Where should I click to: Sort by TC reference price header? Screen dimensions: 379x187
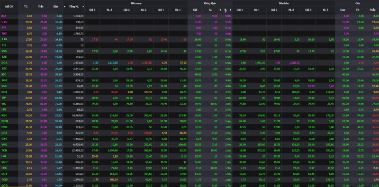coord(26,7)
